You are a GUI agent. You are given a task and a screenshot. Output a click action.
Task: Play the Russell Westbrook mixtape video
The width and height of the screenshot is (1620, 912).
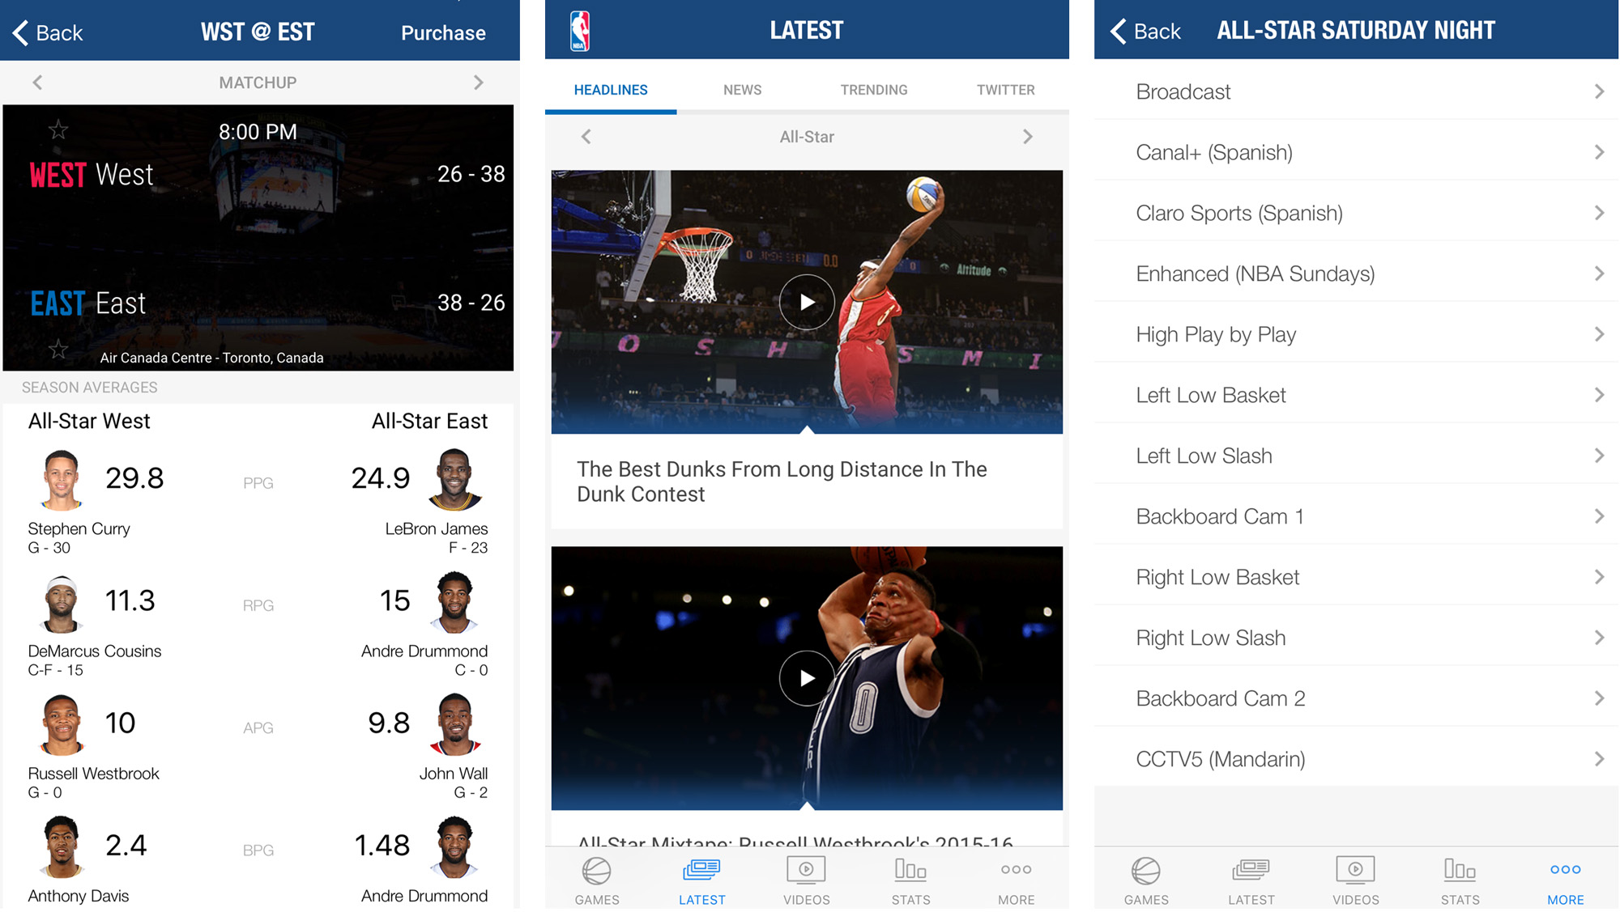[807, 678]
